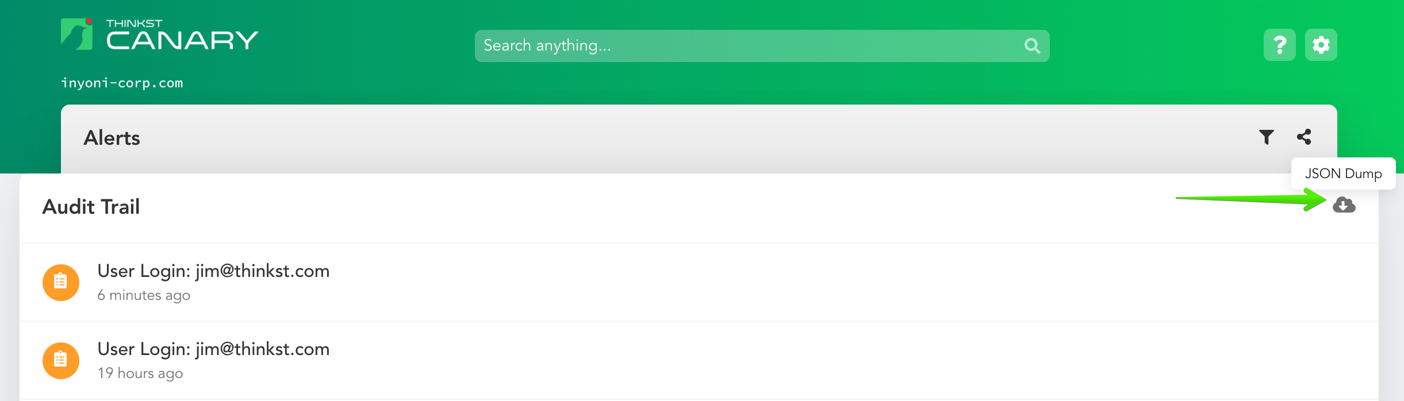This screenshot has width=1404, height=401.
Task: Click the search magnifier icon
Action: point(1032,46)
